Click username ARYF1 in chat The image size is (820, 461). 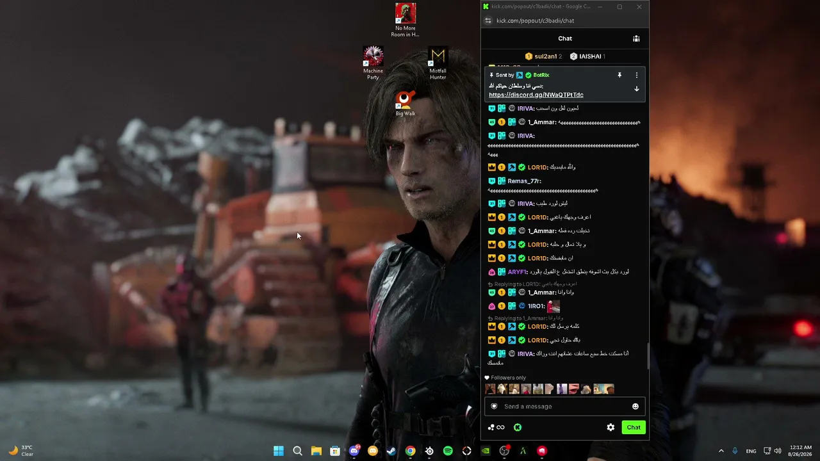(518, 272)
